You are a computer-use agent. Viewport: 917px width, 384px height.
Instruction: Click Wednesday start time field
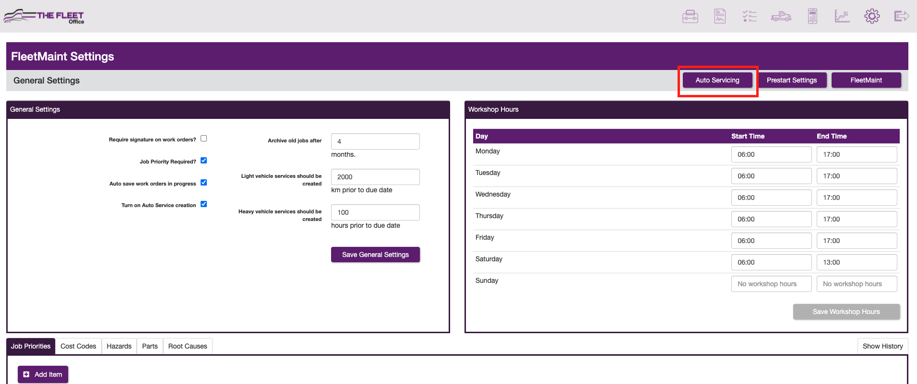tap(771, 198)
